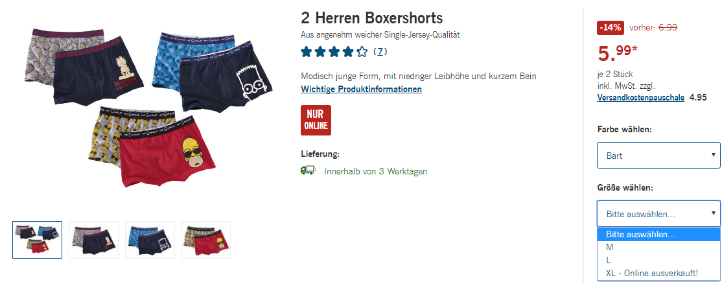This screenshot has width=722, height=282.
Task: Click the red NUR ONLINE badge
Action: coord(316,121)
